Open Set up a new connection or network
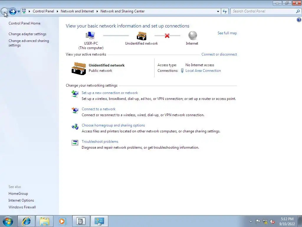The image size is (302, 227). click(110, 93)
